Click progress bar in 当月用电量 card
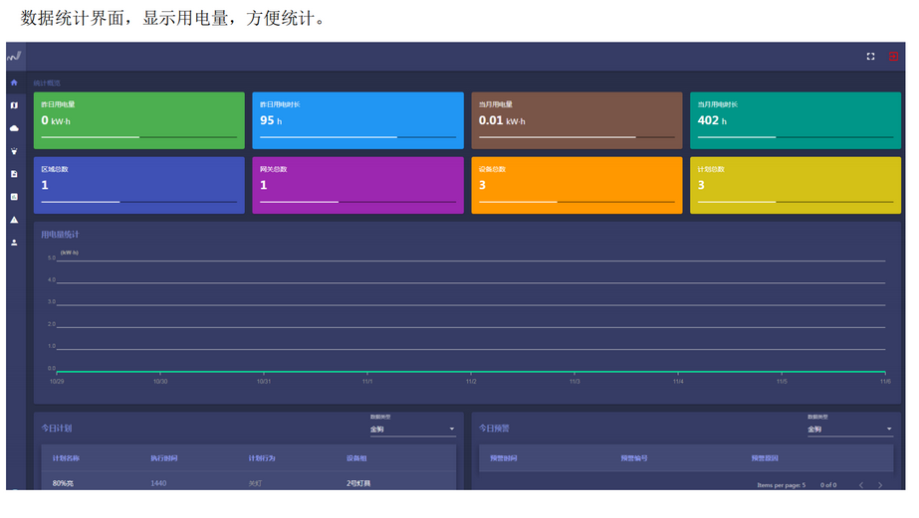This screenshot has height=518, width=919. tap(576, 137)
